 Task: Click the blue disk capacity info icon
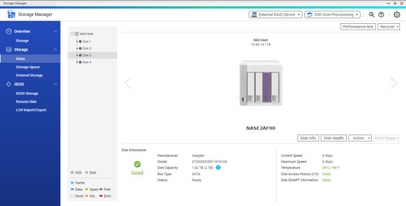coord(218,168)
